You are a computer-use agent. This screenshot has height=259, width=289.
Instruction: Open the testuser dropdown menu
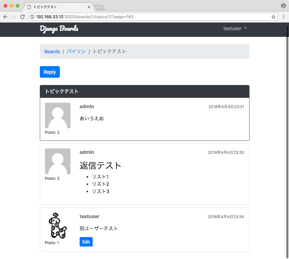pos(235,28)
